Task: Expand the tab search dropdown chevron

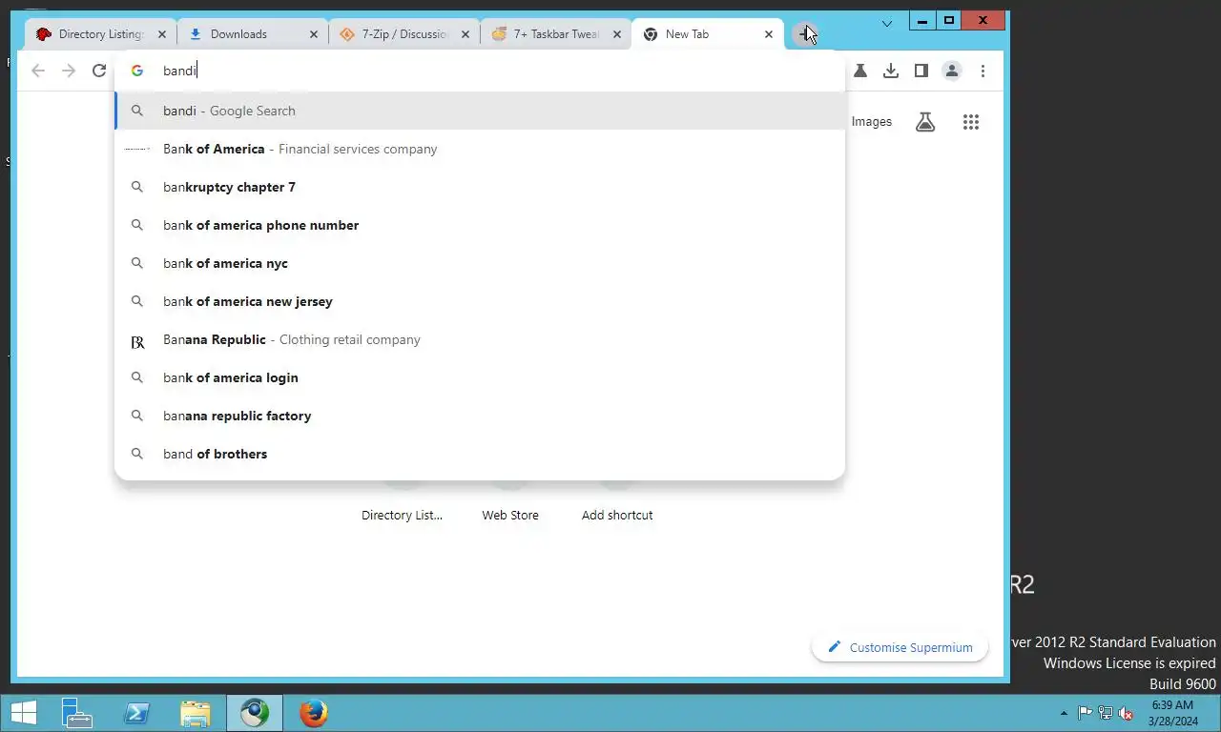Action: (x=887, y=23)
